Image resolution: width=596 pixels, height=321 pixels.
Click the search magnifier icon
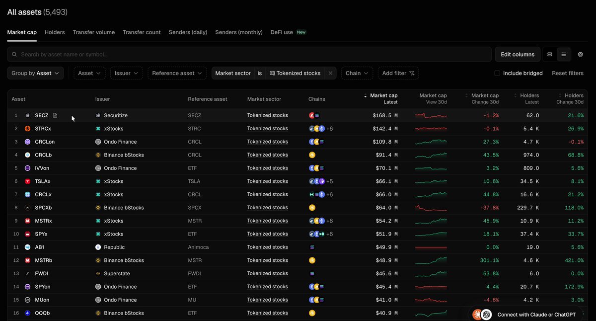click(x=14, y=54)
